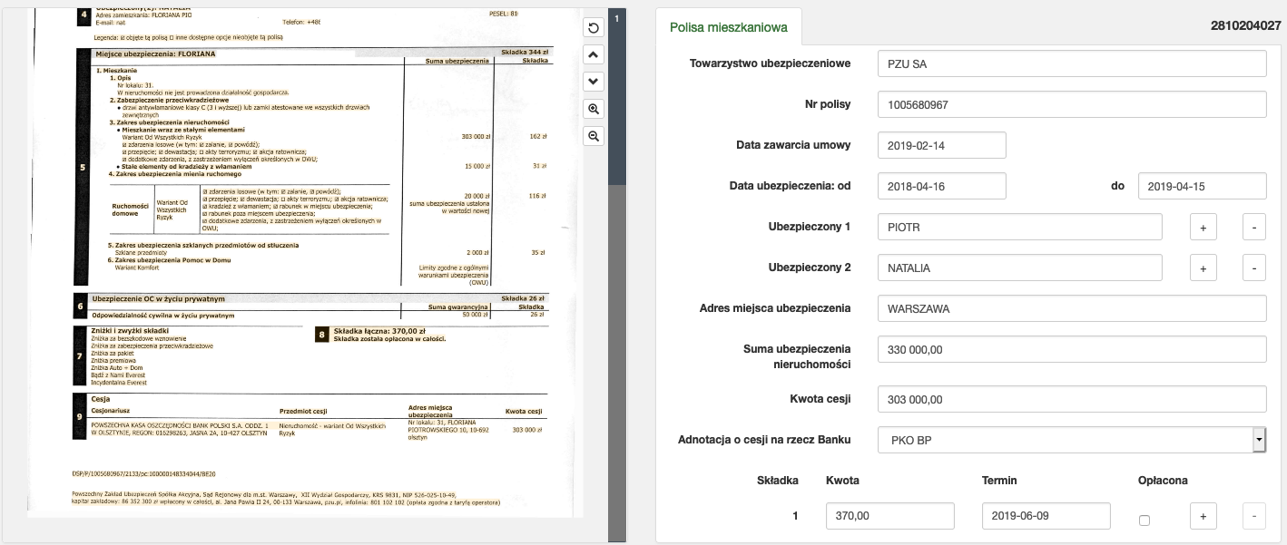Click the Nr polisy label
Screen dimensions: 1287x545
point(828,104)
